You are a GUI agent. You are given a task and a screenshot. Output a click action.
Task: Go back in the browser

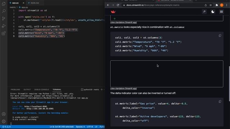coord(108,5)
